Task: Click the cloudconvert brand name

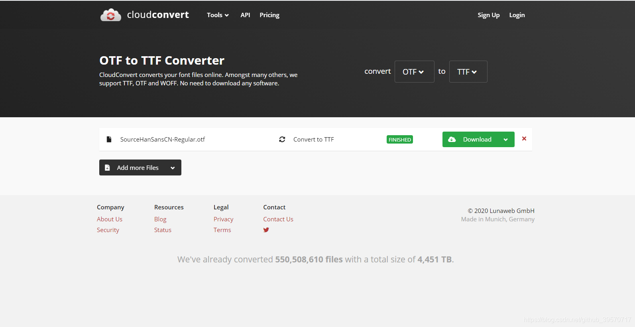Action: pos(158,15)
